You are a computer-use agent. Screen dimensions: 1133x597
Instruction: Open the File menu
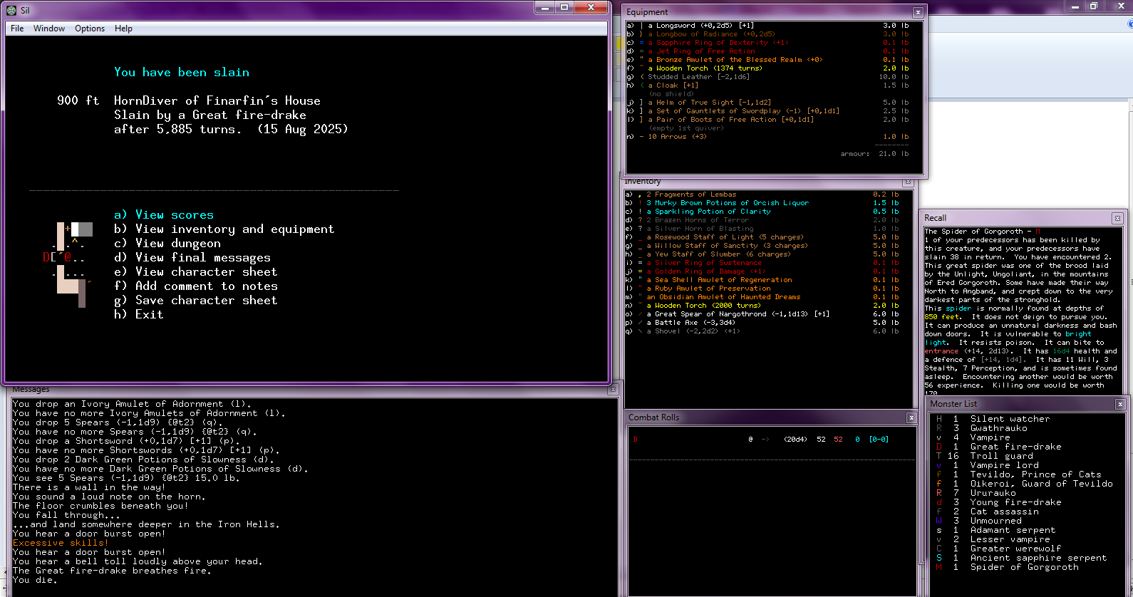[17, 28]
